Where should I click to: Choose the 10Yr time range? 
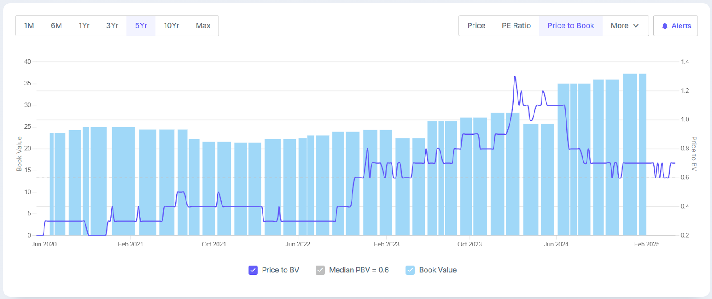point(171,25)
